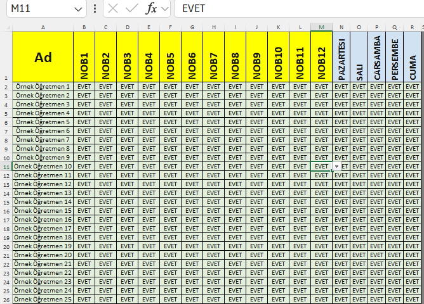This screenshot has height=304, width=424.
Task: Expand the chevron next to the fx button
Action: 164,9
